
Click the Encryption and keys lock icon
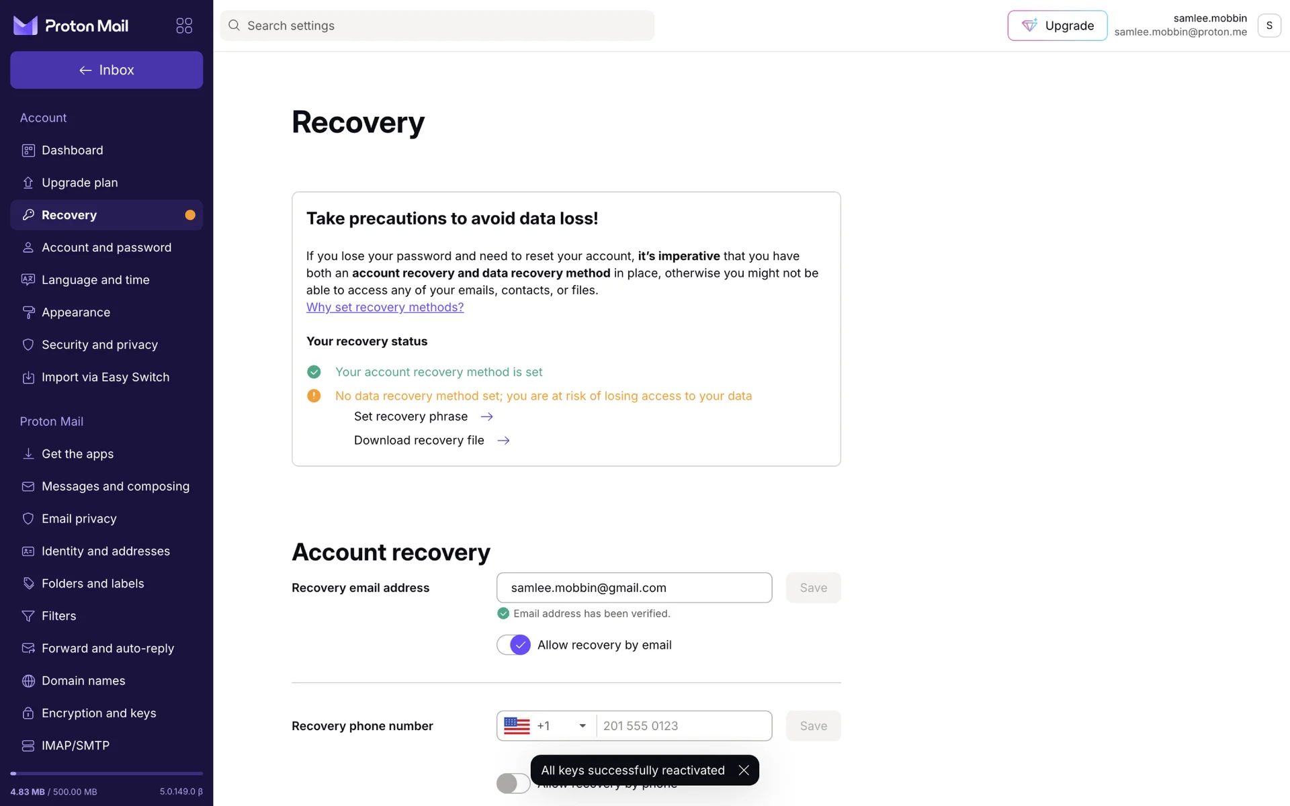28,713
